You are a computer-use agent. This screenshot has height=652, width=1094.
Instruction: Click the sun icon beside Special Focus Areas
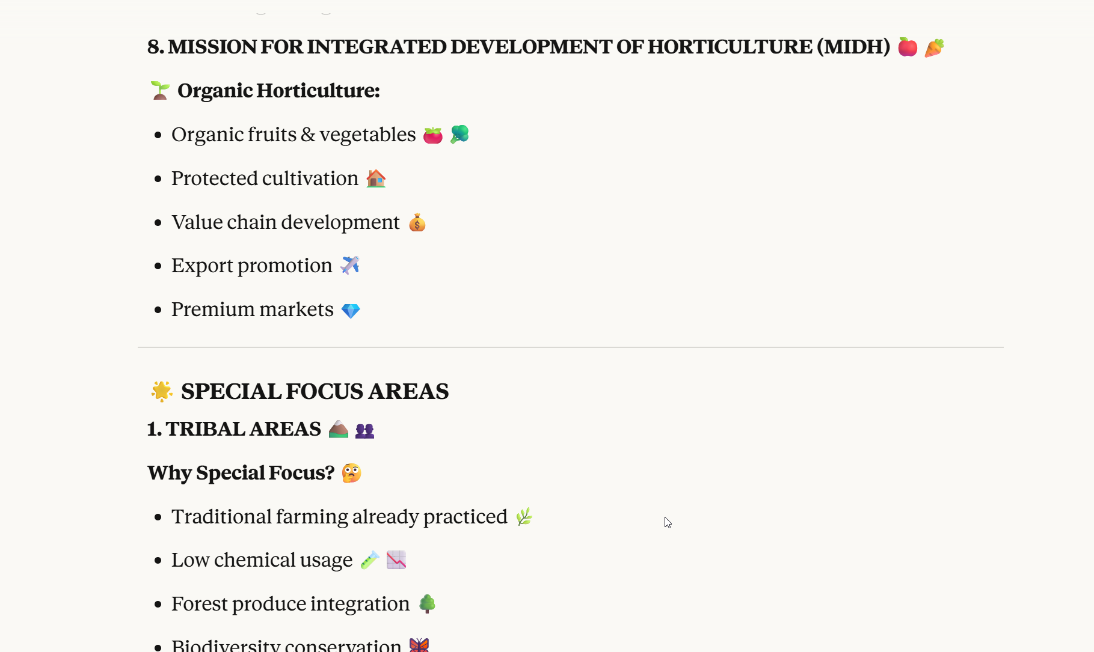[162, 391]
